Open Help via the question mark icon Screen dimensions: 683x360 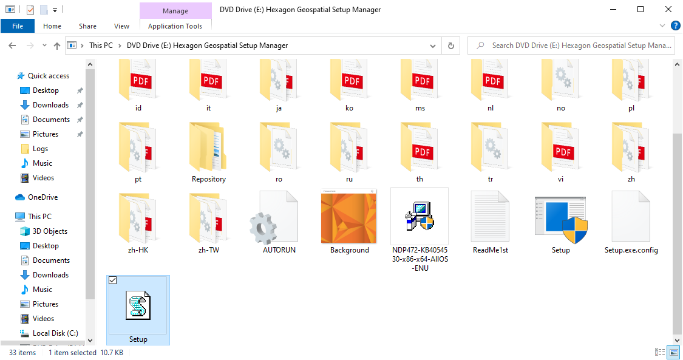pyautogui.click(x=676, y=25)
